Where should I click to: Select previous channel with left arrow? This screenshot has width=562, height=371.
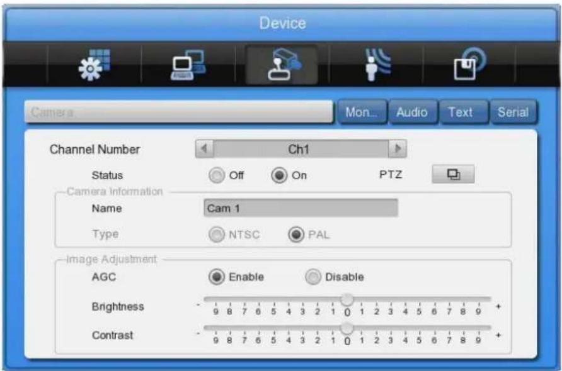[x=204, y=148]
